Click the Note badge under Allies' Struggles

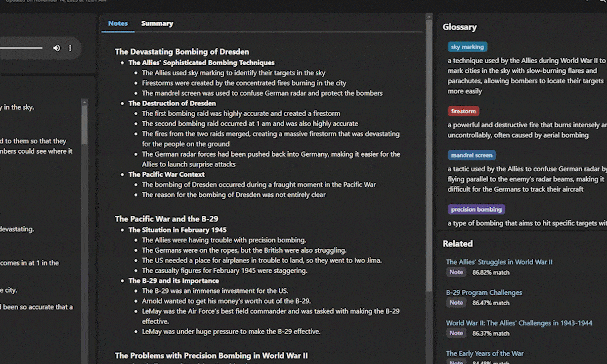pyautogui.click(x=456, y=272)
